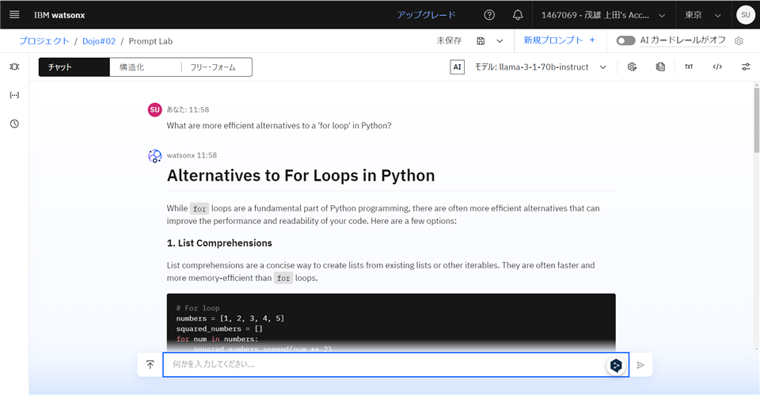Create a new prompt with 新規プロンプト
This screenshot has height=395, width=760.
point(560,40)
